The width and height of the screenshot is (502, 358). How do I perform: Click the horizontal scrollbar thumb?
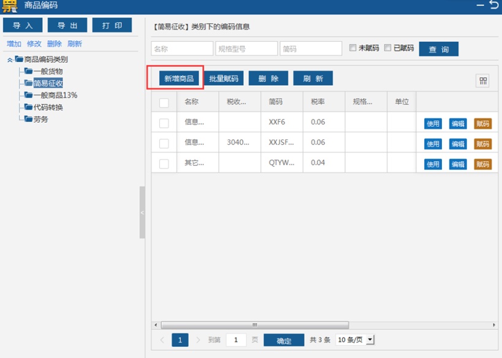[255, 325]
